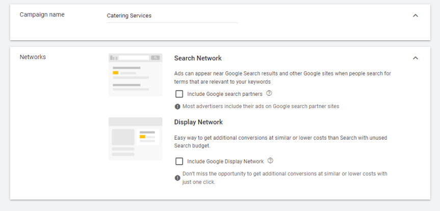The image size is (440, 211).
Task: Click Display Network preview illustration
Action: (x=135, y=139)
